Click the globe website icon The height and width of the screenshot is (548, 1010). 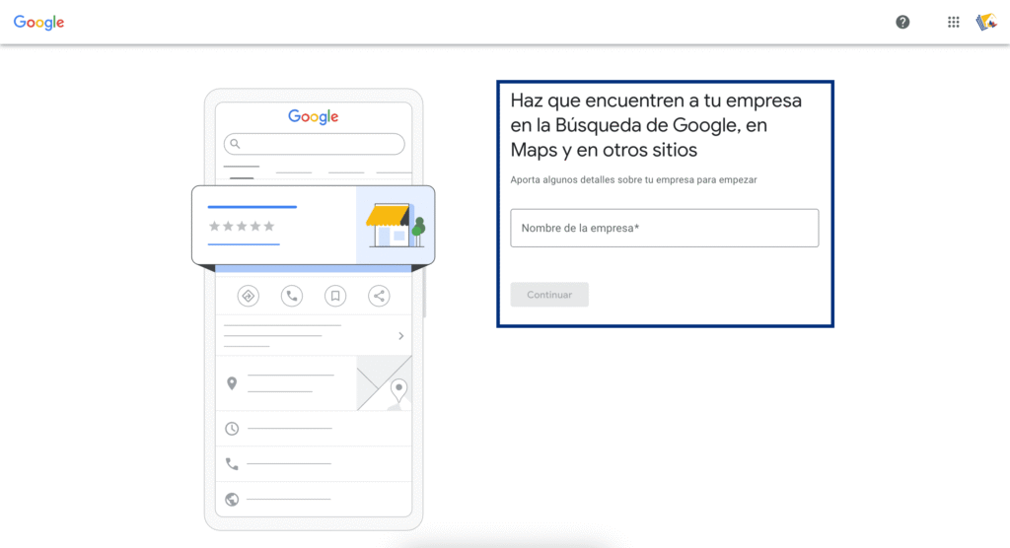pyautogui.click(x=232, y=500)
